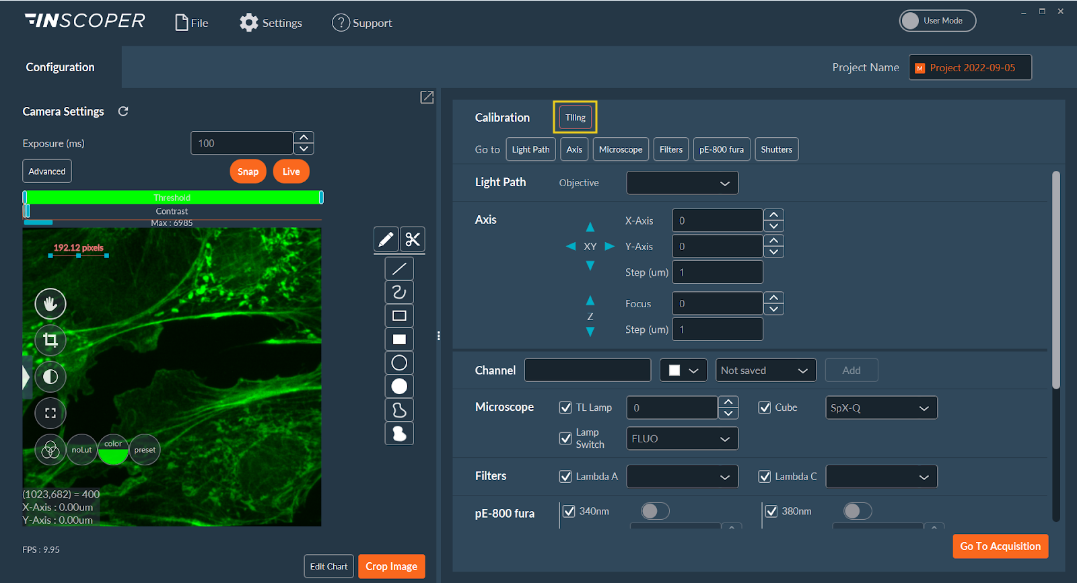1077x583 pixels.
Task: Activate the hand pan tool
Action: [50, 304]
